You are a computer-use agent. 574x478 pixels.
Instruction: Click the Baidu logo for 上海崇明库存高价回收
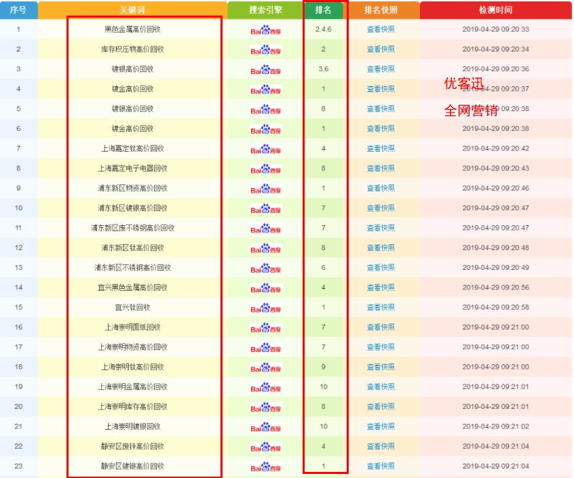265,407
